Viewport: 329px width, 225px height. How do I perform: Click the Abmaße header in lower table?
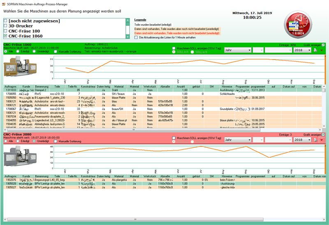click(x=165, y=176)
